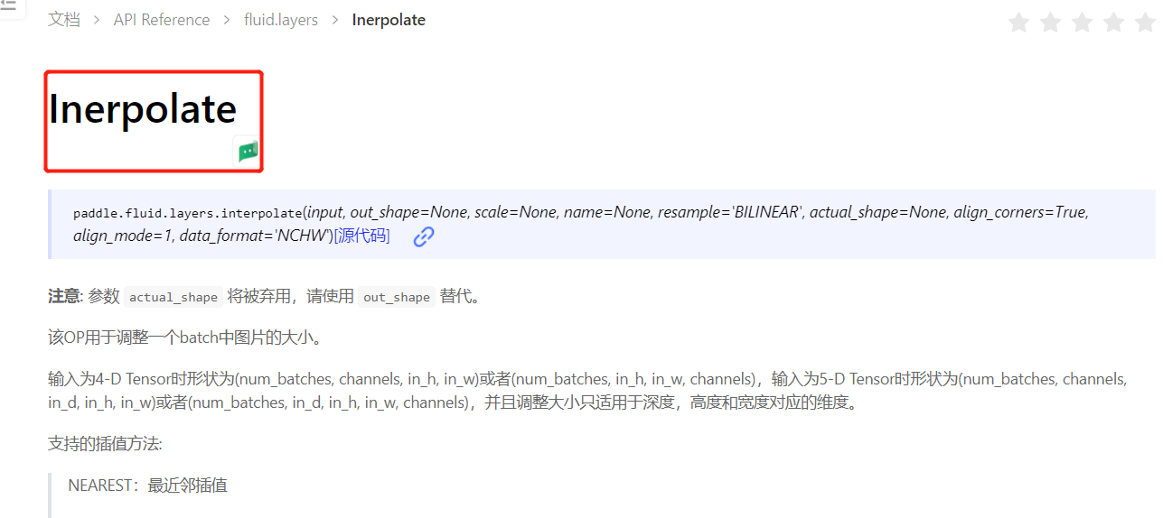The height and width of the screenshot is (518, 1163).
Task: Open API Reference breadcrumb link
Action: (x=162, y=20)
